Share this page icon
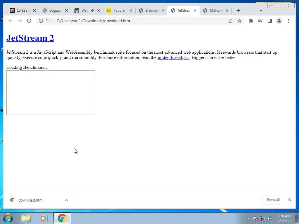Viewport: 299px width, 224px height. [230, 21]
